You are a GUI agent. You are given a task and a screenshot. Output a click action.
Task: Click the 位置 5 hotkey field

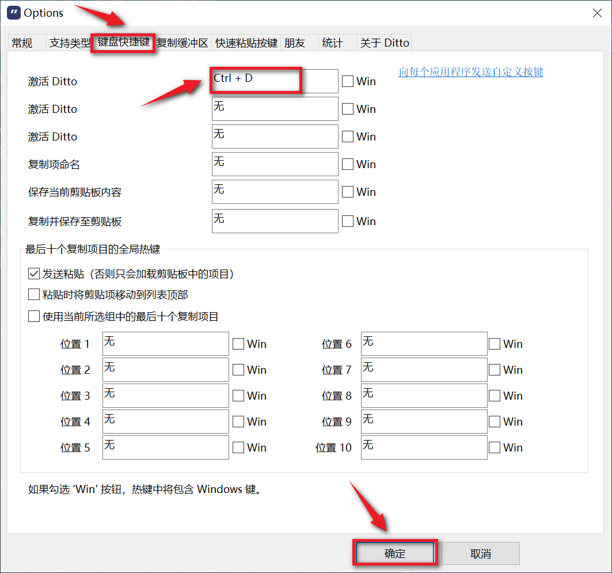pyautogui.click(x=165, y=447)
